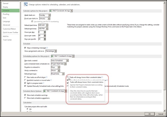Viewport: 167px width, 117px height.
Task: Open the Customize Ribbon category
Action: (9, 28)
